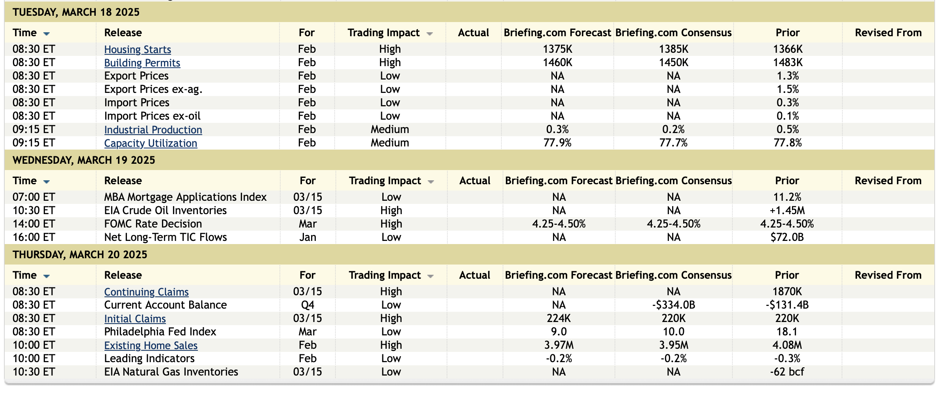Click the Thursday, March 20 2025 header
The height and width of the screenshot is (396, 939).
click(80, 255)
